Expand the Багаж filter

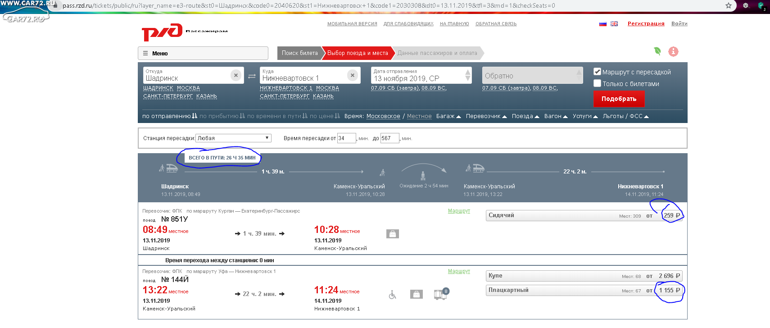tap(448, 116)
